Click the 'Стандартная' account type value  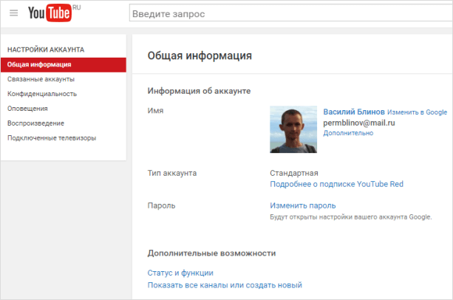click(x=294, y=173)
